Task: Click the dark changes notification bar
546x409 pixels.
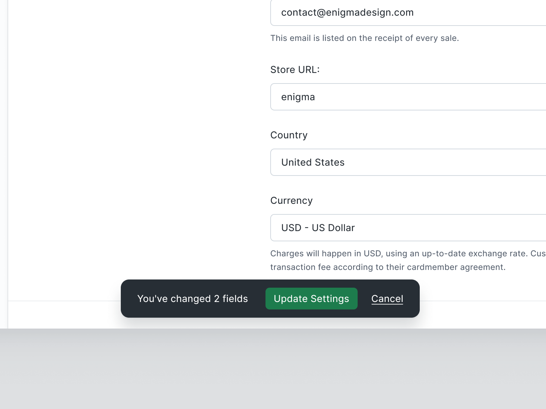Action: tap(193, 299)
